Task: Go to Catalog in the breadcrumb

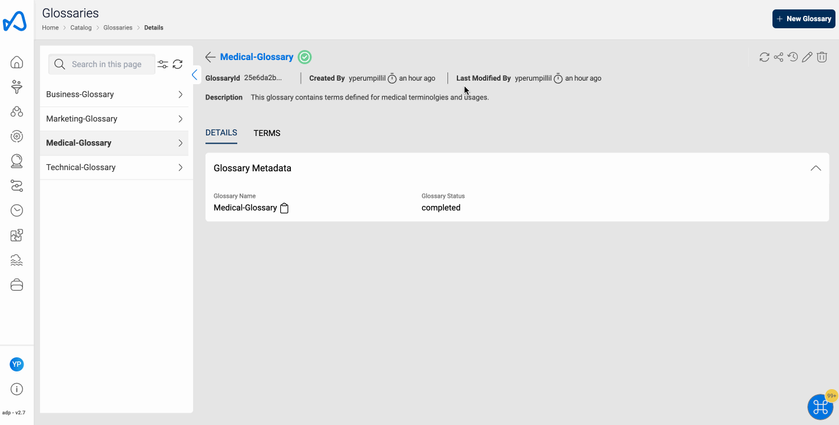Action: point(81,28)
